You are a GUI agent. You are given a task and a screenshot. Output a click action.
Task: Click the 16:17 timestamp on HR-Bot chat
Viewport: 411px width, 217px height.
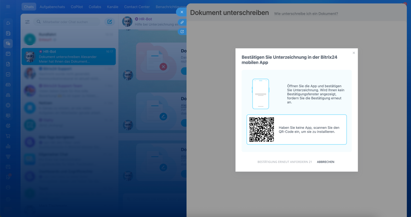(109, 51)
